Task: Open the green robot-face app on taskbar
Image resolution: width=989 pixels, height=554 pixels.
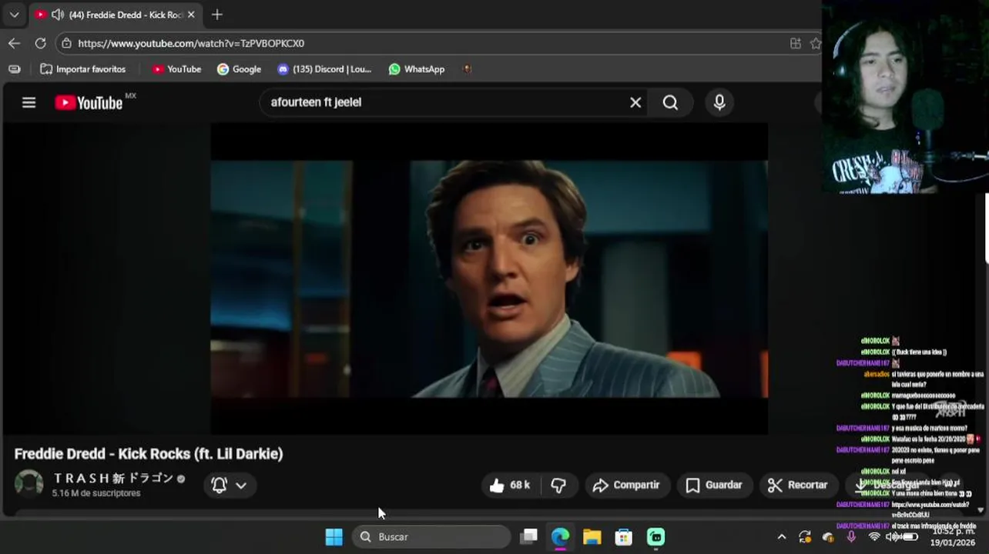Action: coord(655,536)
